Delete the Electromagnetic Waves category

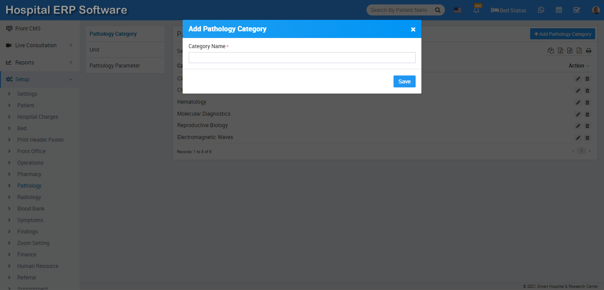587,138
